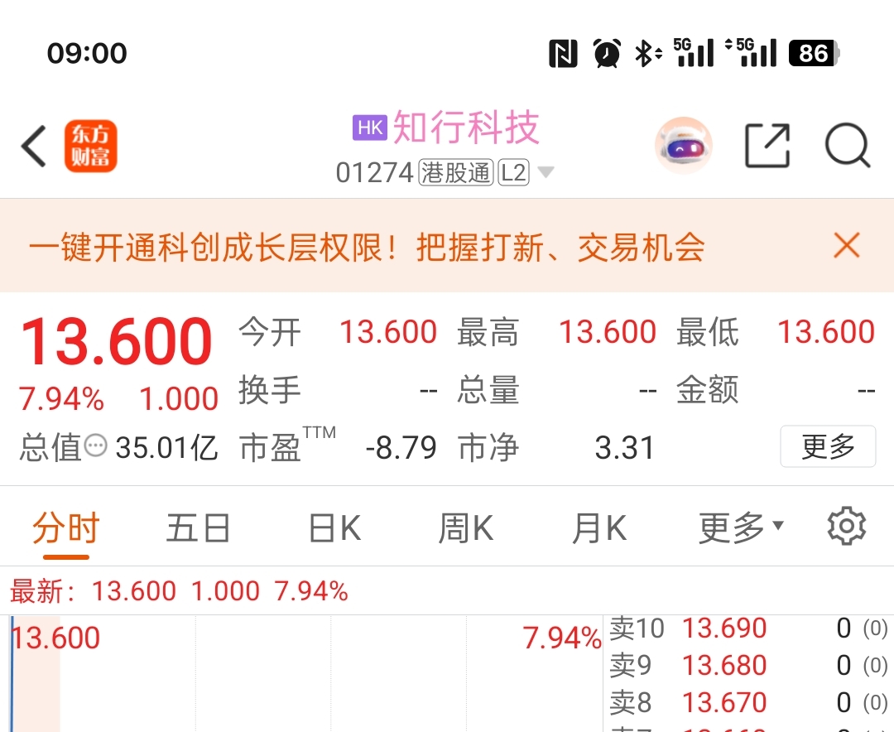Click the 更多 button beside 市净
Image resolution: width=894 pixels, height=732 pixels.
(x=828, y=446)
